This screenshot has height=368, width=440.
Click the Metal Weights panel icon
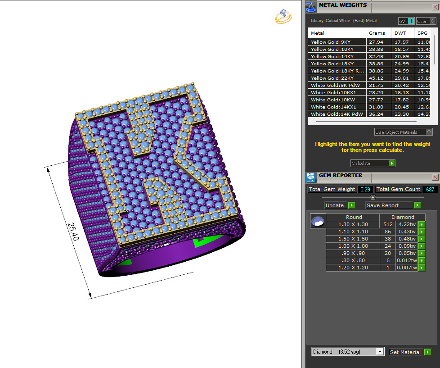(310, 7)
